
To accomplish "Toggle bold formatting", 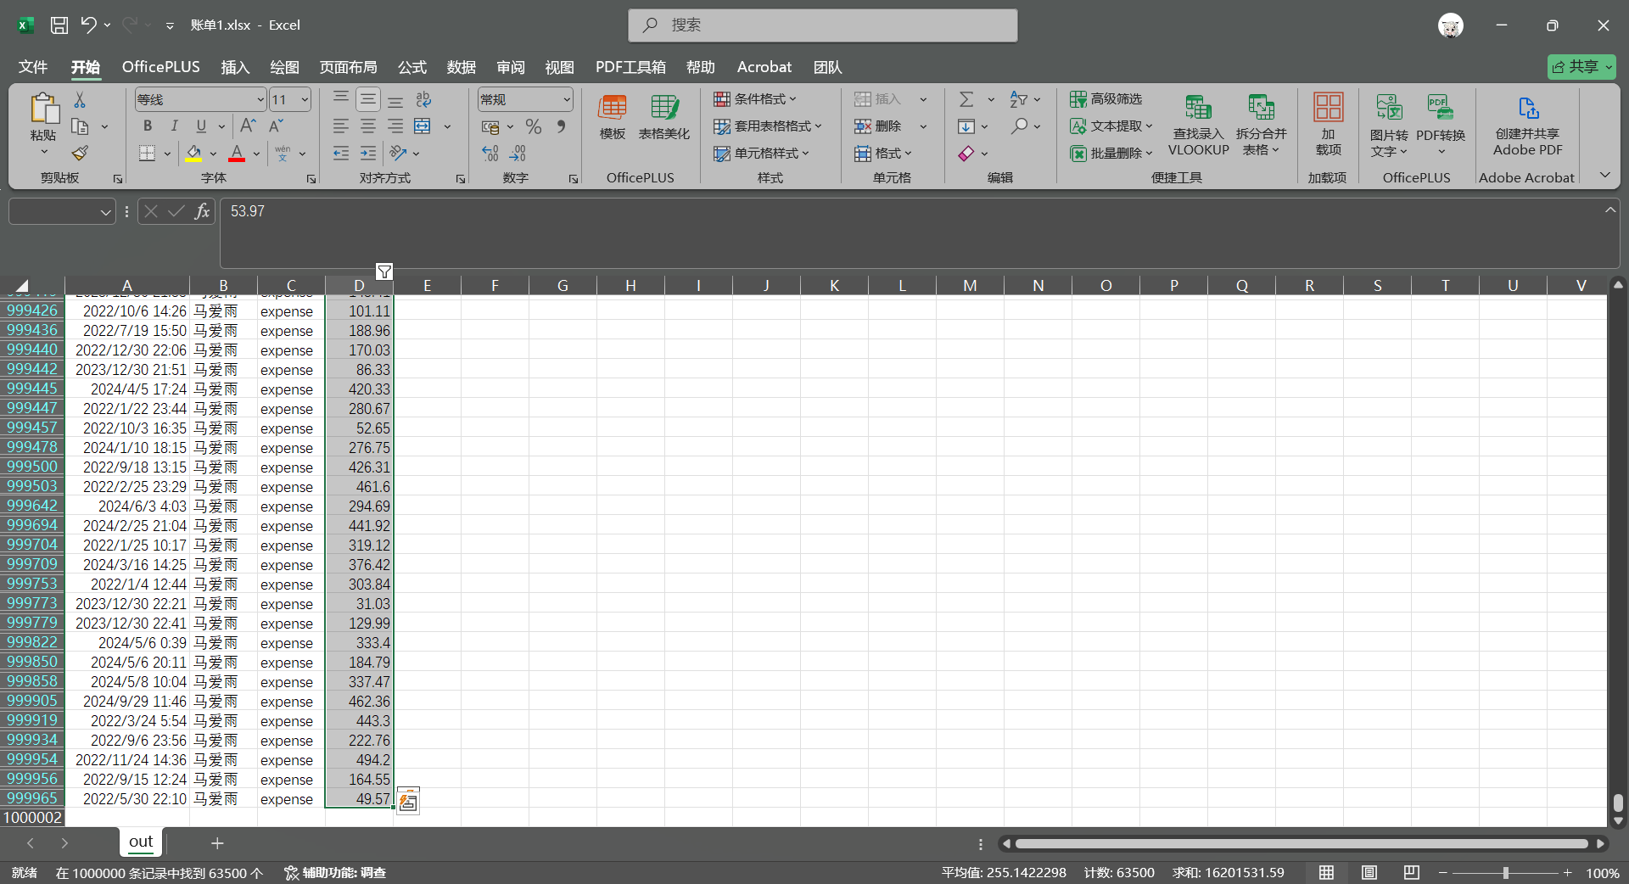I will tap(148, 126).
